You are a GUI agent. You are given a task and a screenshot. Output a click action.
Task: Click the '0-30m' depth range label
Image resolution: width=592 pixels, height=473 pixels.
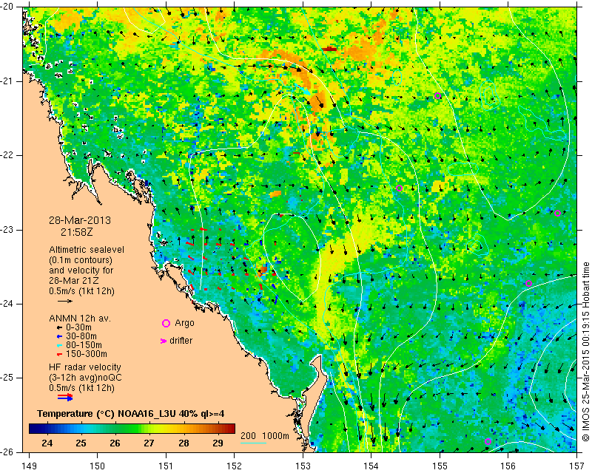(79, 327)
